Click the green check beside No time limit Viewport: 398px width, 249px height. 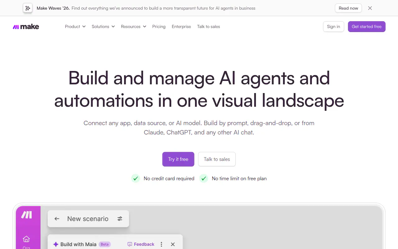pos(204,178)
